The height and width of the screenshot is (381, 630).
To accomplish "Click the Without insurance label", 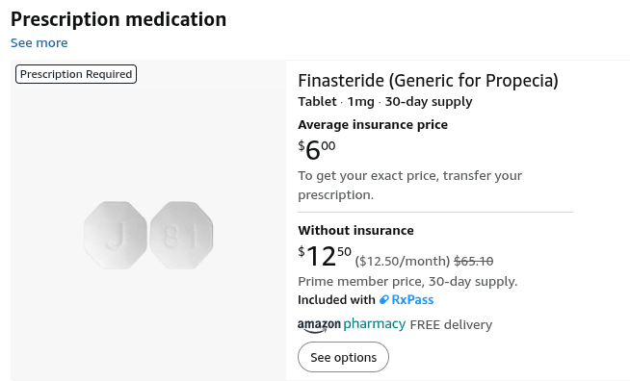I will pos(356,231).
